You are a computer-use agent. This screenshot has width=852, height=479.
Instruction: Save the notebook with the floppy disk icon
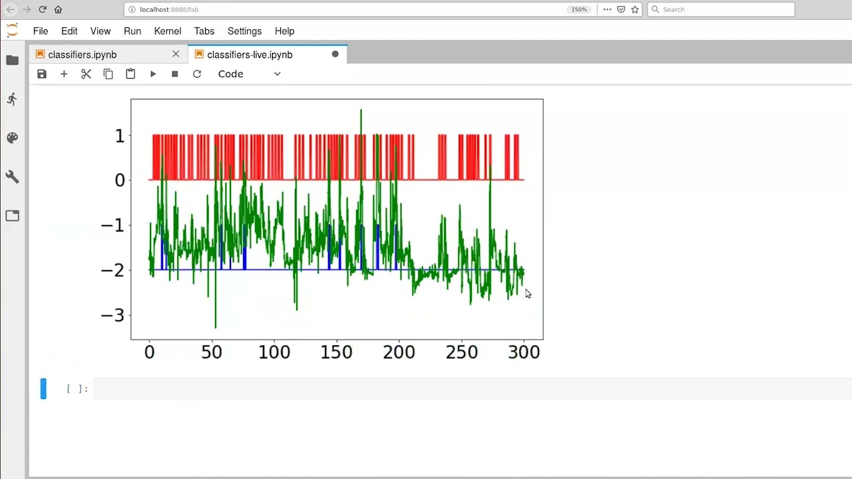tap(42, 74)
